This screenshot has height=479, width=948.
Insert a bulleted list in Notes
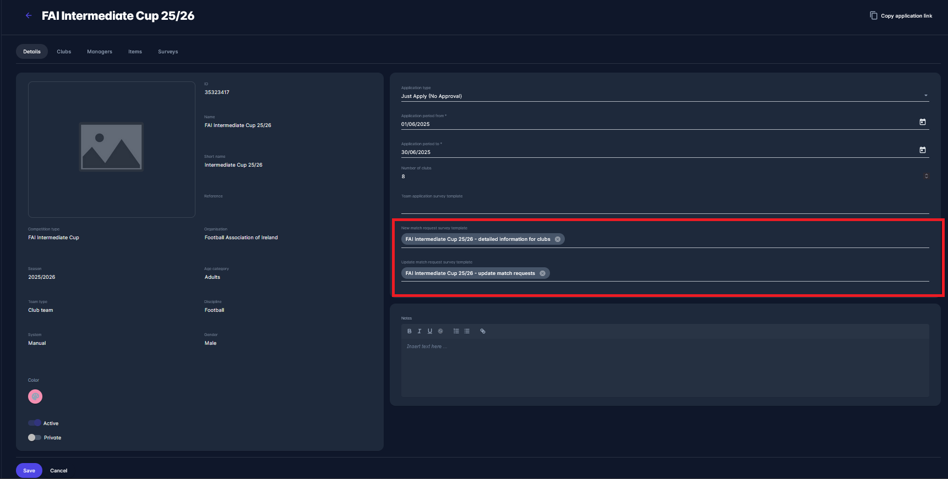(467, 331)
